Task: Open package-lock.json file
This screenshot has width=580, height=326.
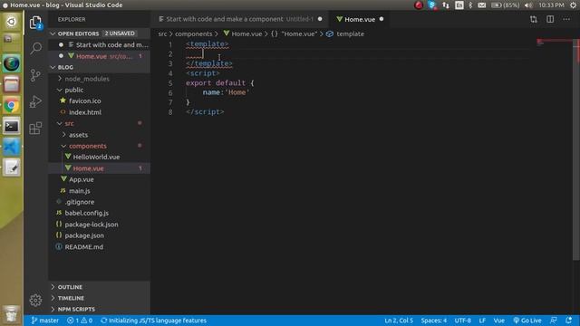Action: (99, 225)
